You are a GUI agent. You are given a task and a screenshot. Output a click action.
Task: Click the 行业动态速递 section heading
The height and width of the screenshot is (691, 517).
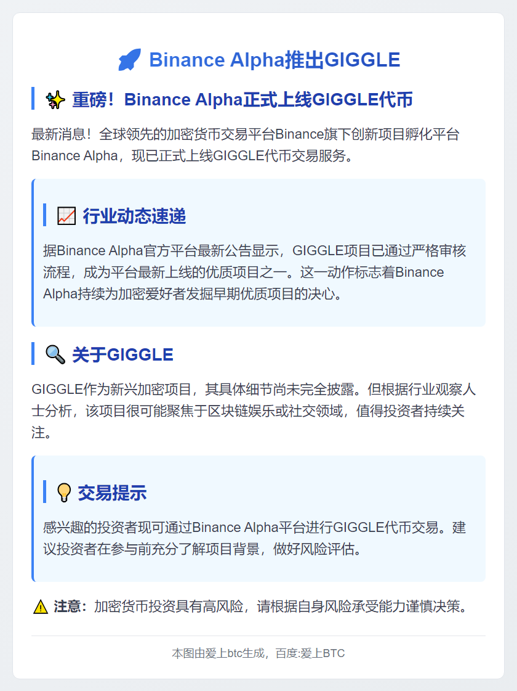pos(134,216)
